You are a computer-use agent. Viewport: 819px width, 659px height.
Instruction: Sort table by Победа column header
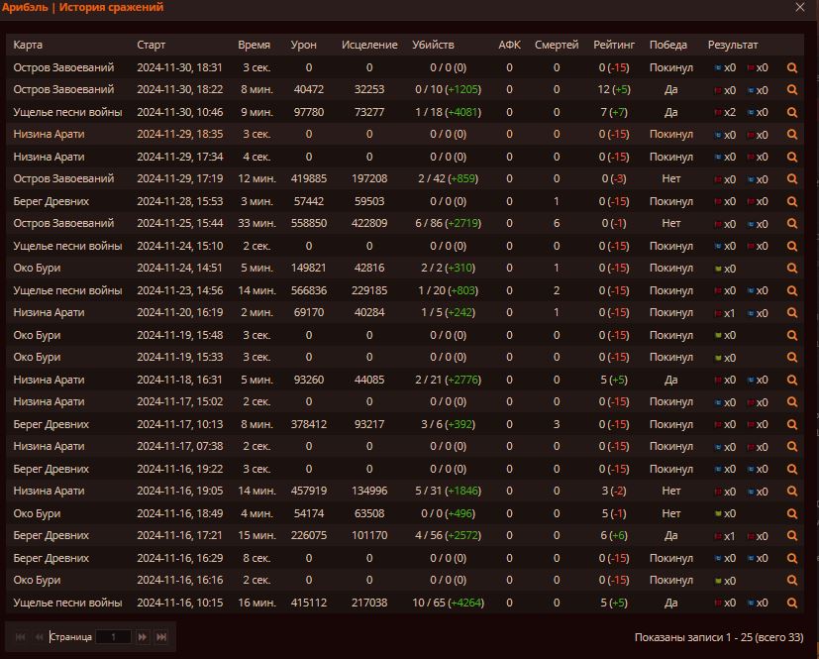[668, 45]
